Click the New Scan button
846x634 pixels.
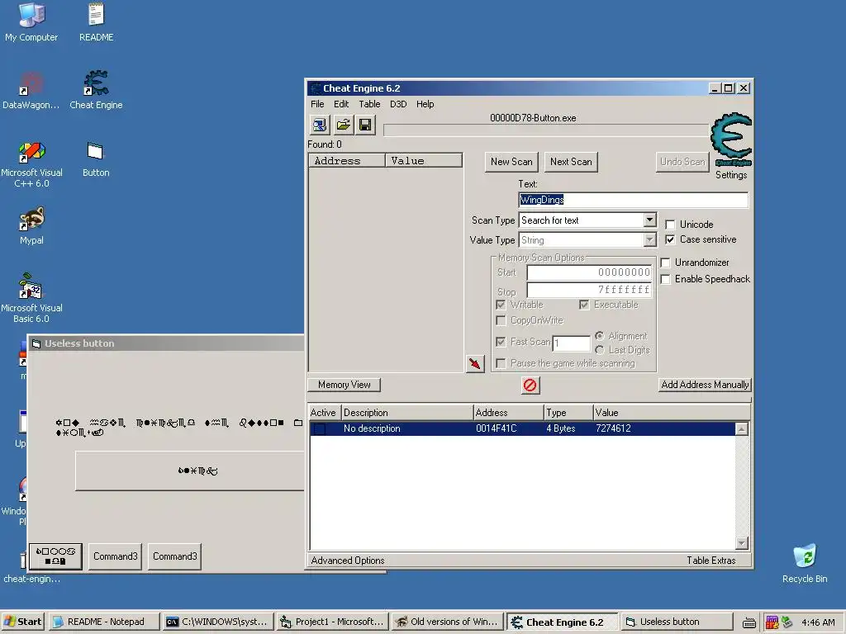pyautogui.click(x=511, y=162)
